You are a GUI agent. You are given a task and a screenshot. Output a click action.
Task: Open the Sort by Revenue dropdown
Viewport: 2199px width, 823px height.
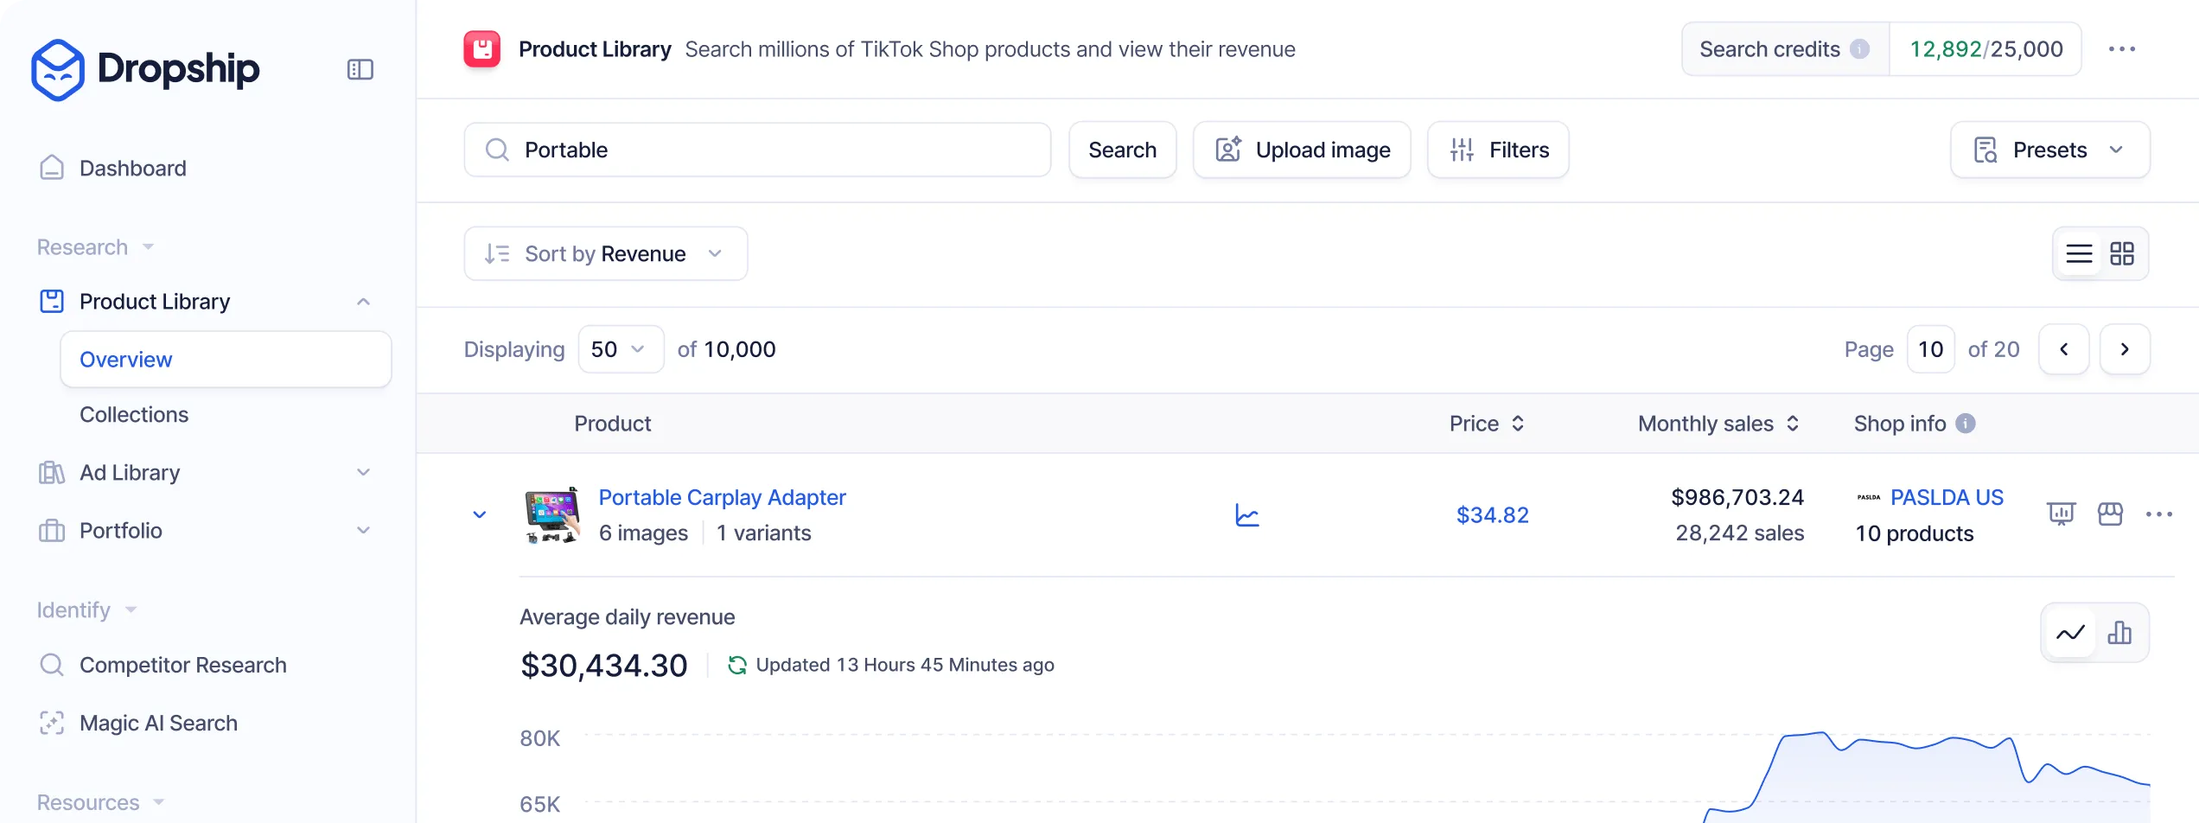point(605,253)
